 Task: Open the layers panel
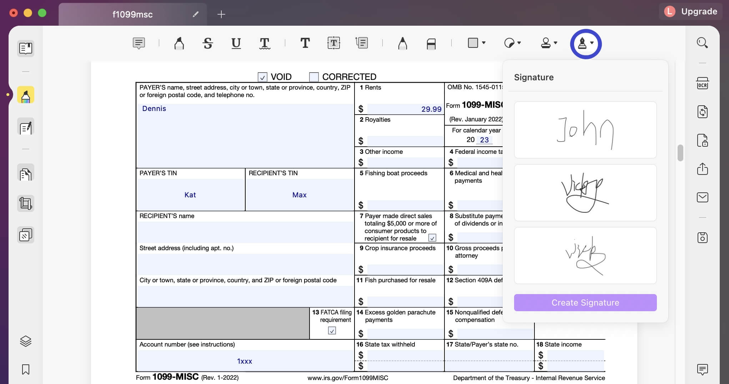point(26,341)
